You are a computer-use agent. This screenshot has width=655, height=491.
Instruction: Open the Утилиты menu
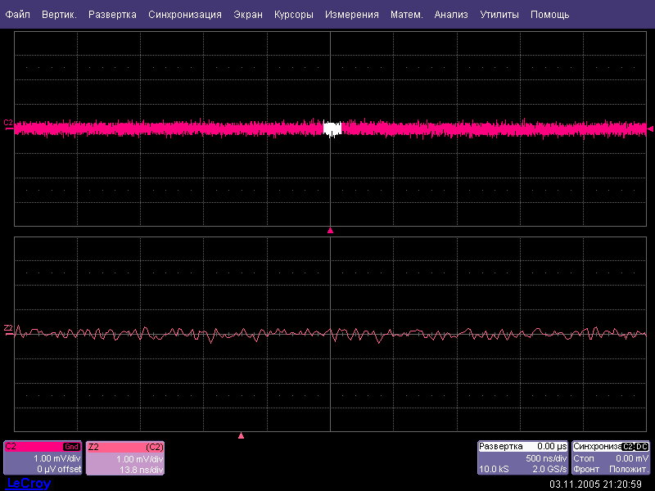[499, 15]
